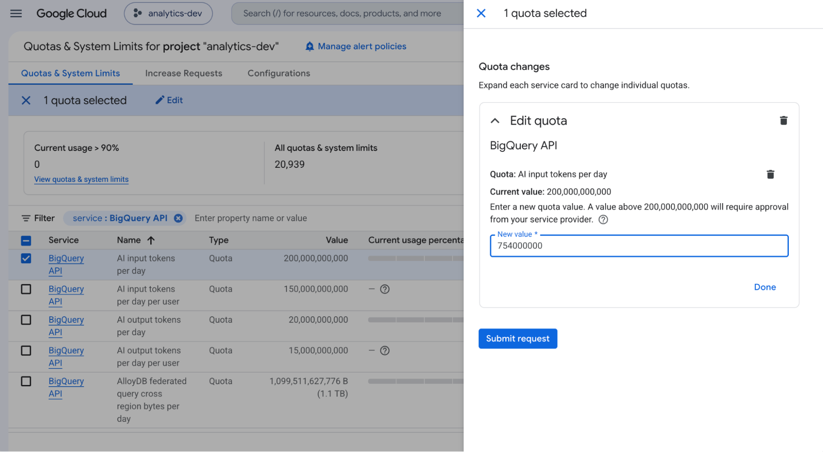Open help tooltip next to service provider text

[x=603, y=220]
